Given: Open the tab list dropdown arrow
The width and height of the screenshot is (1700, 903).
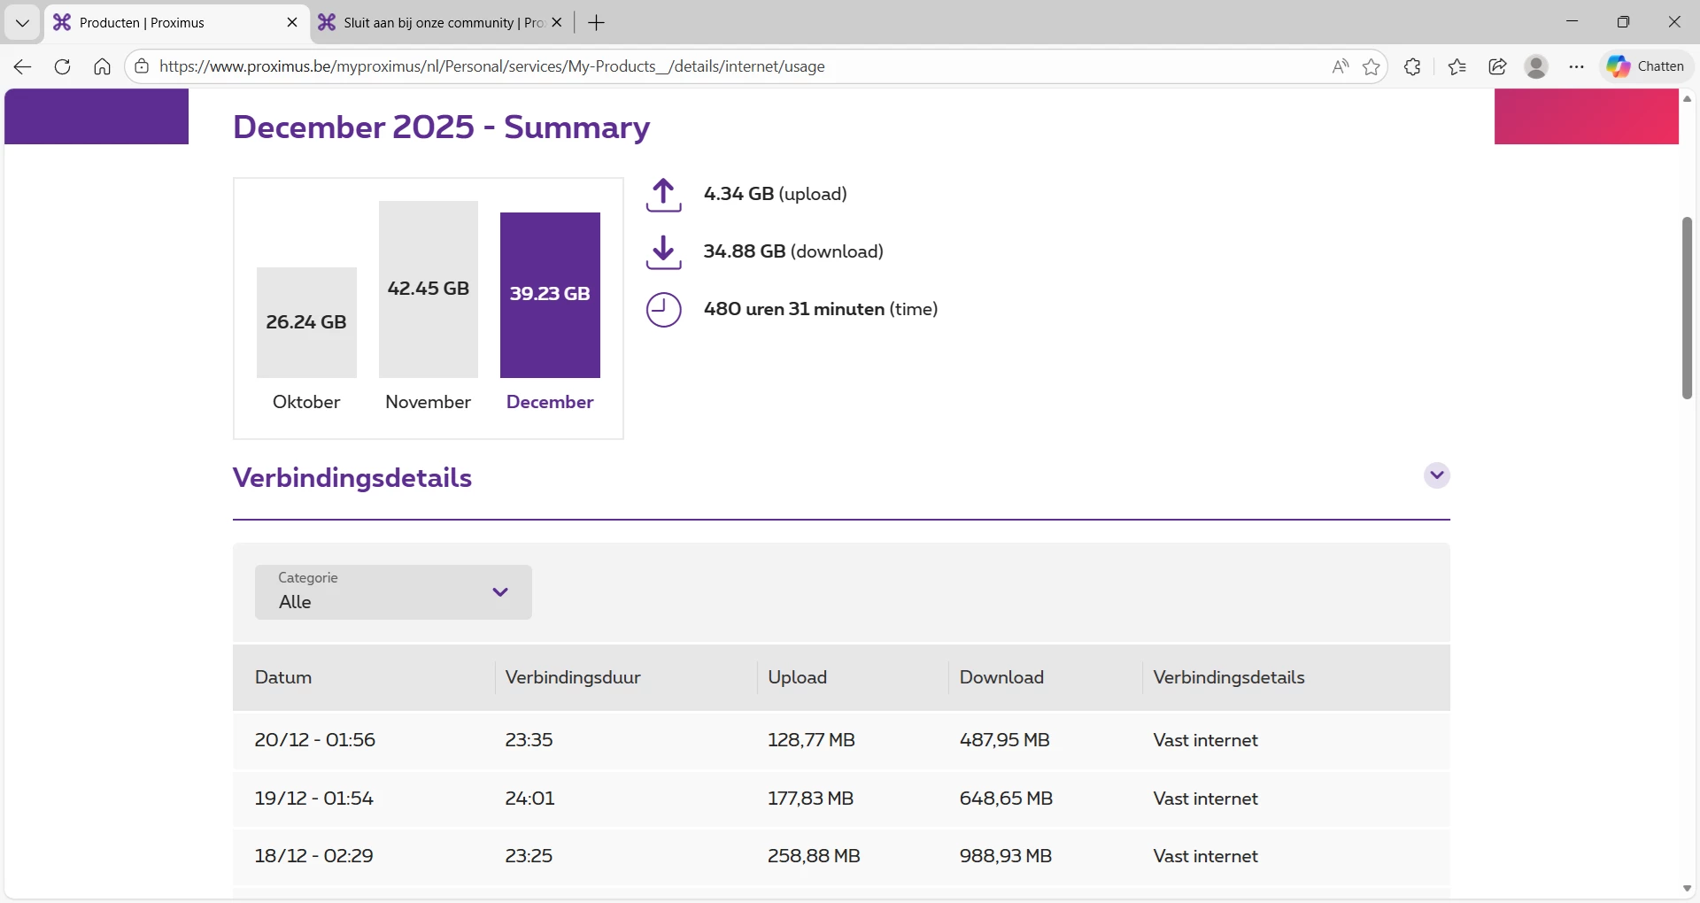Looking at the screenshot, I should pyautogui.click(x=22, y=23).
